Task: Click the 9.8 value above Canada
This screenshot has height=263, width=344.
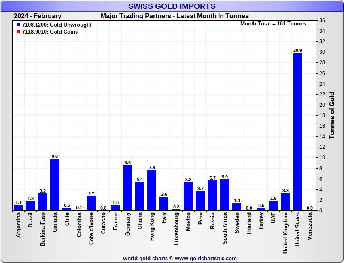Action: [x=55, y=156]
